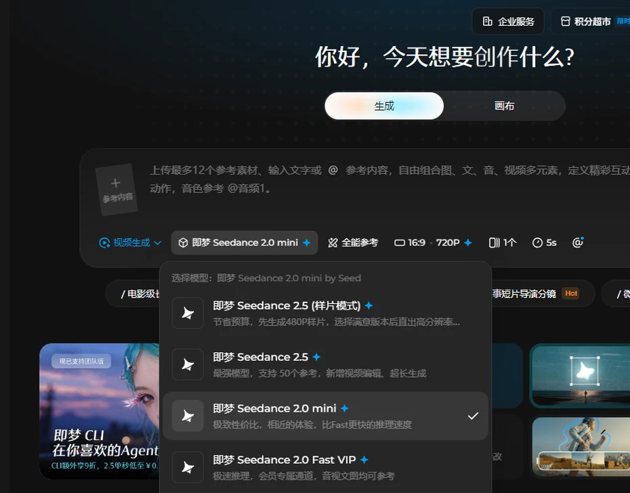Open the 5s duration selector

545,242
